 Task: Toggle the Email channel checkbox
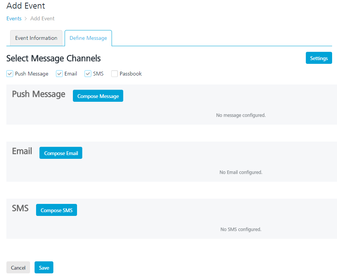coord(59,74)
